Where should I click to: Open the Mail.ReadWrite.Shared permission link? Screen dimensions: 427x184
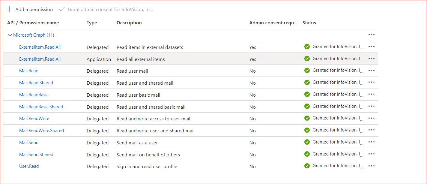pos(41,131)
